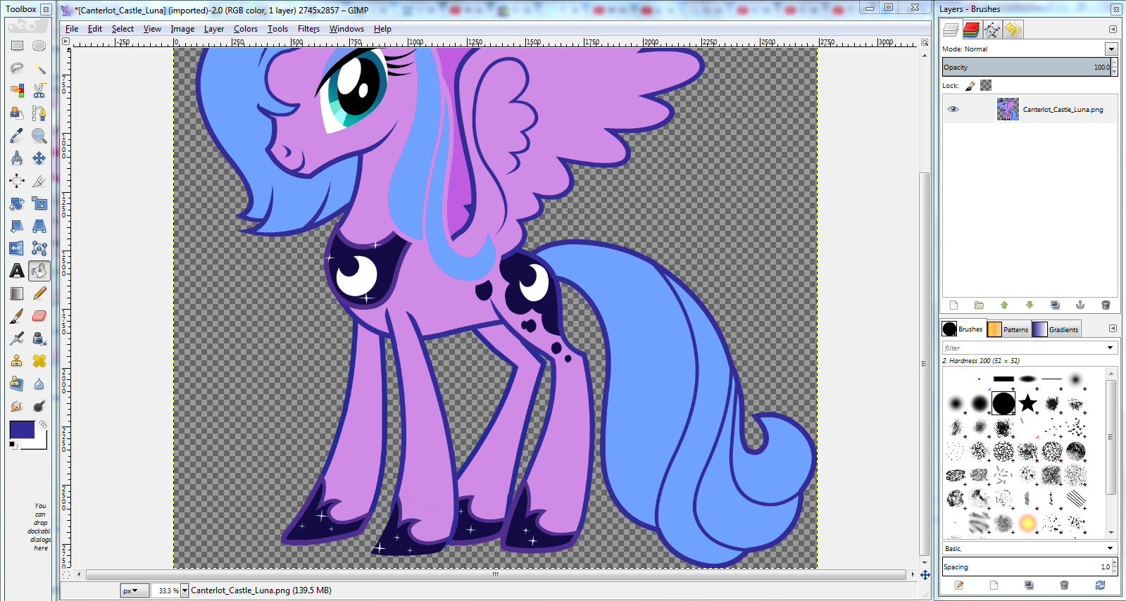Select the Paintbrush tool in the toolbox
The width and height of the screenshot is (1126, 601).
pos(17,316)
